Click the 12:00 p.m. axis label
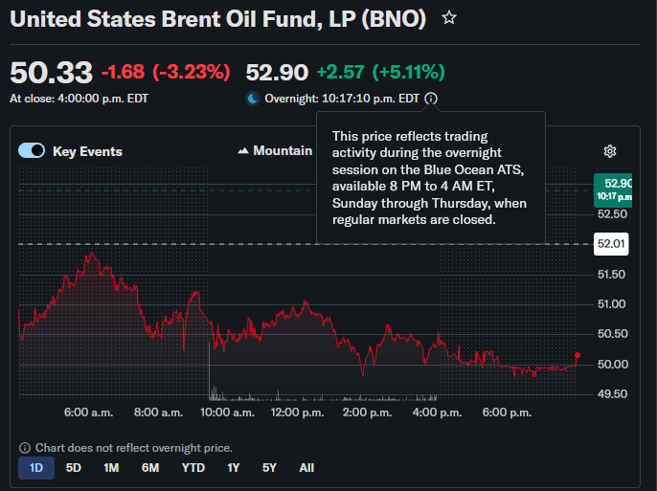This screenshot has width=657, height=491. tap(297, 413)
